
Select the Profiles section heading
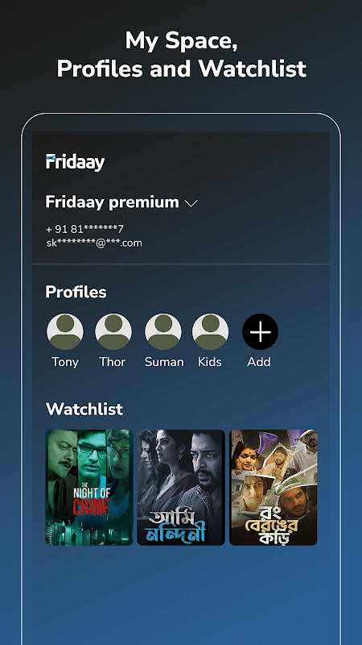76,292
